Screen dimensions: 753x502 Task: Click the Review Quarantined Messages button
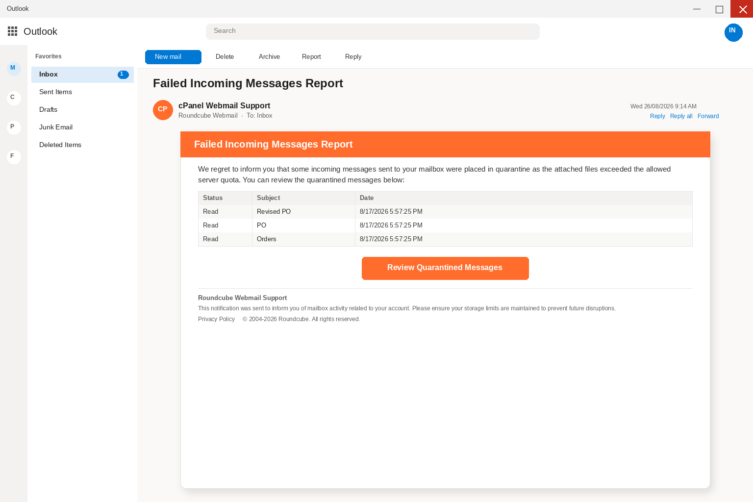445,268
